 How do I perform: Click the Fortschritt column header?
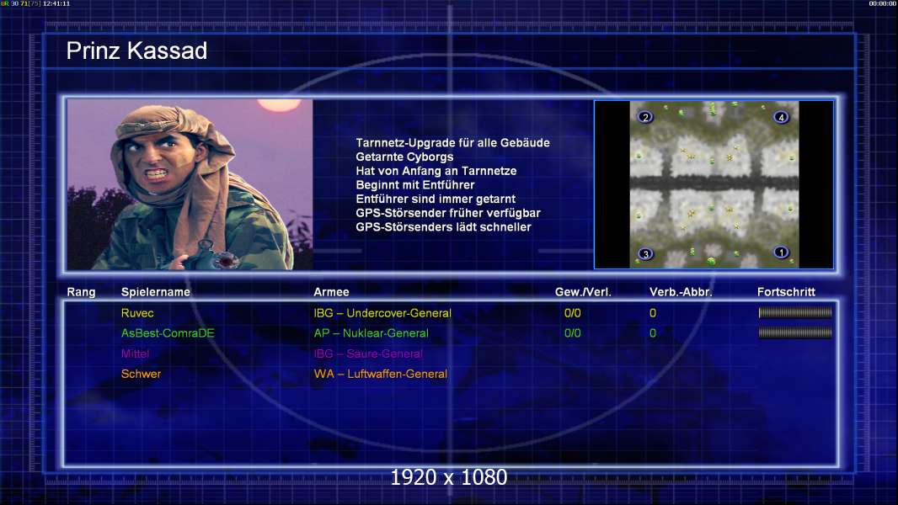tap(786, 292)
